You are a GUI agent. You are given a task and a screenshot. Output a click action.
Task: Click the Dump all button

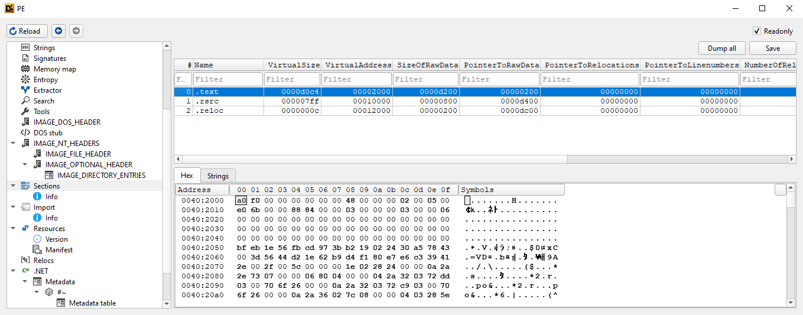click(722, 48)
